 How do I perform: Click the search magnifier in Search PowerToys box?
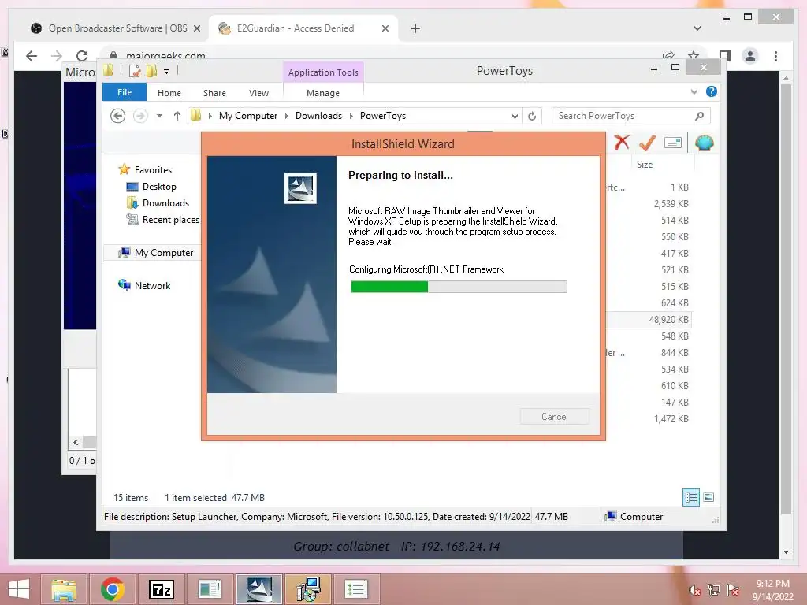699,116
